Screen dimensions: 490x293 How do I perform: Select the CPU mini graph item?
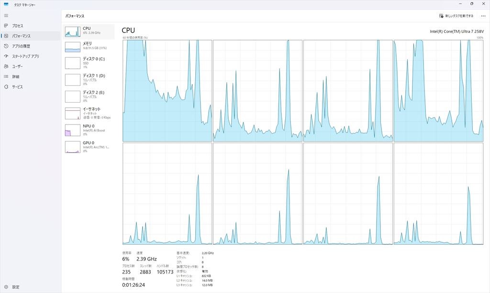tap(89, 32)
